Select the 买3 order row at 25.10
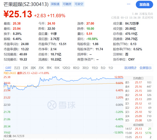This screenshot has height=140, width=157. (x=138, y=112)
